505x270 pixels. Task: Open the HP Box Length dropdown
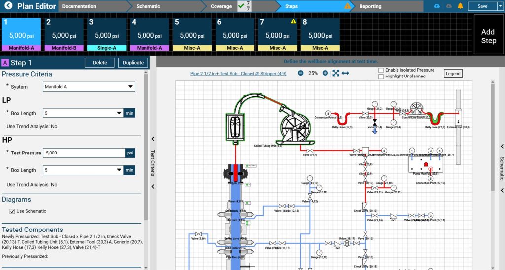(83, 170)
